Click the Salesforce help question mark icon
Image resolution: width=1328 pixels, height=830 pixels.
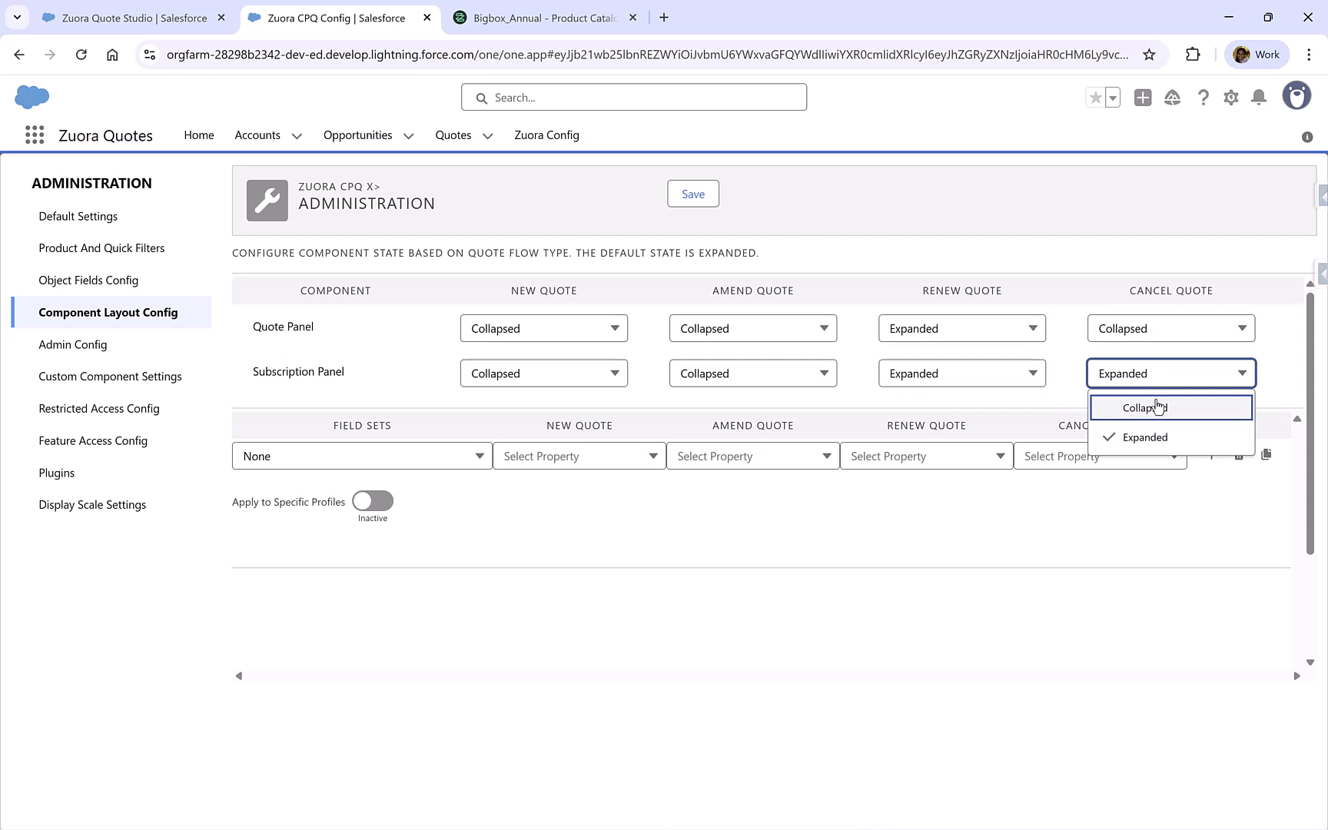1203,98
